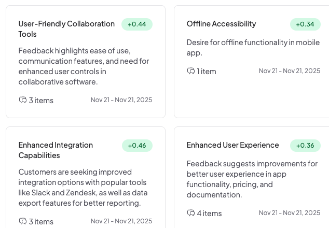Click comment icon beside '3 items' in User-Friendly Collaboration Tools card
Image resolution: width=329 pixels, height=228 pixels.
pos(22,100)
